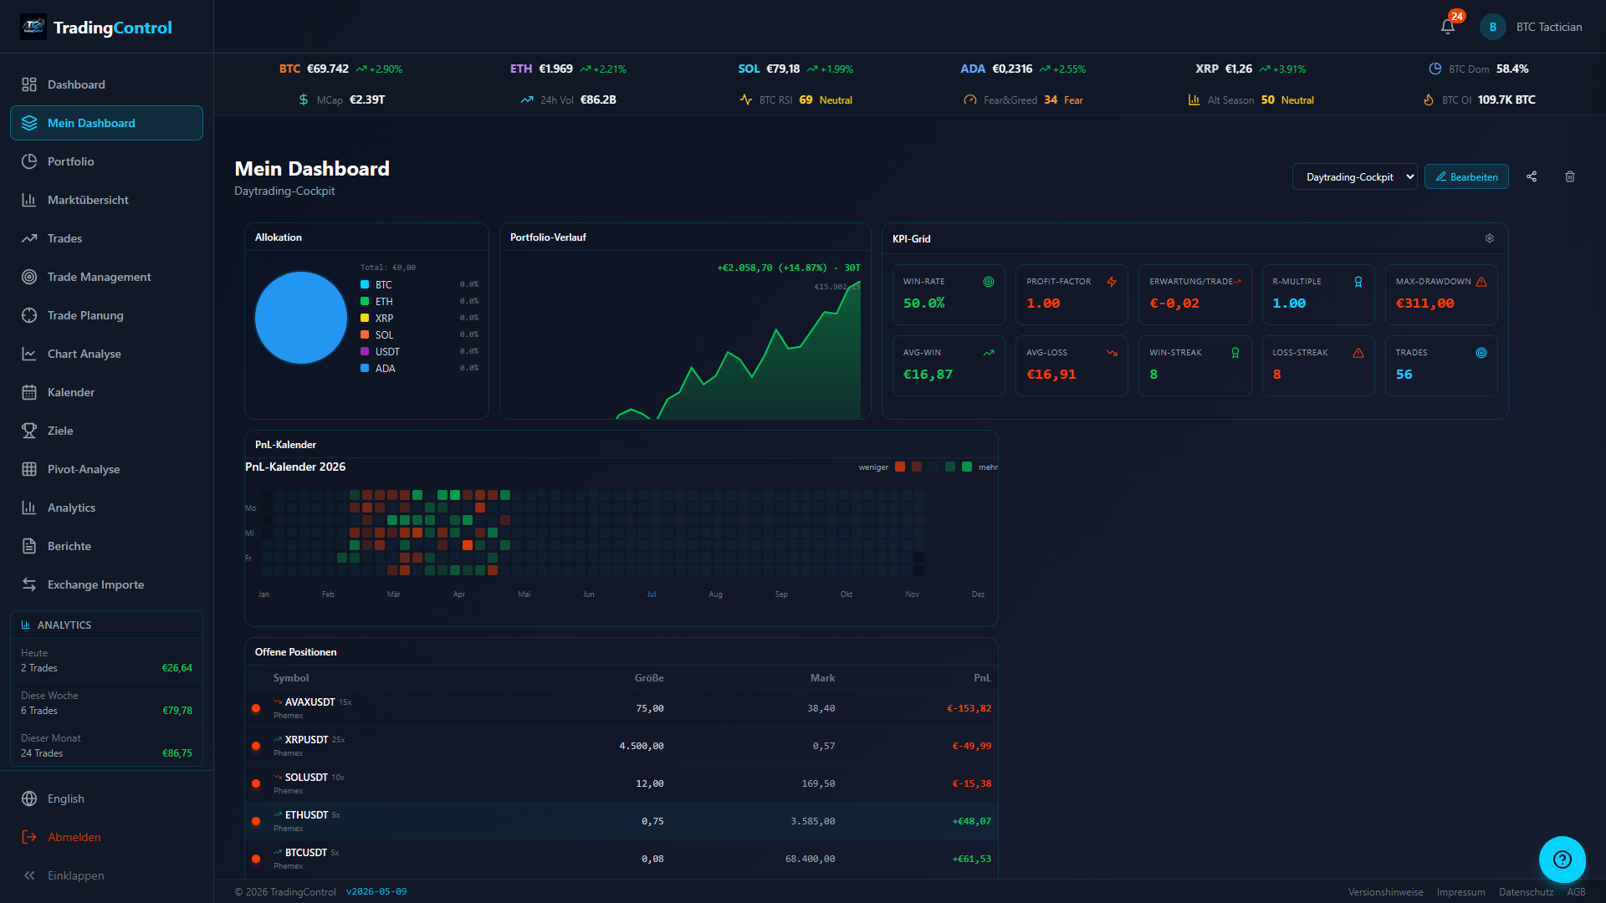The width and height of the screenshot is (1606, 903).
Task: Open the Versionshinweise footer link
Action: coord(1385,892)
